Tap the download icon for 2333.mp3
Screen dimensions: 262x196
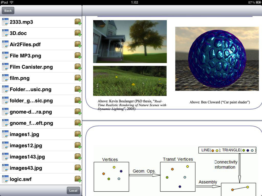point(78,22)
